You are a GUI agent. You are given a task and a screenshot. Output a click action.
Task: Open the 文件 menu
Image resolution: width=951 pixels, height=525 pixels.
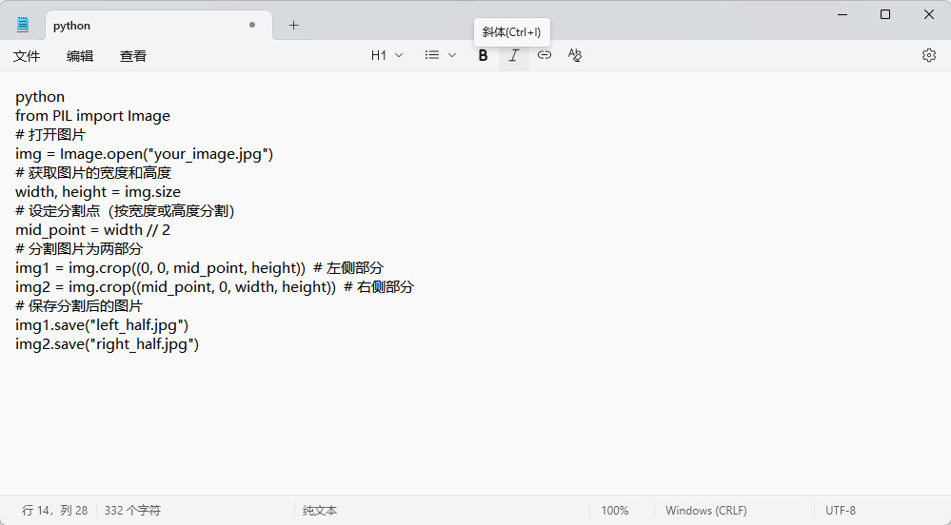coord(27,56)
